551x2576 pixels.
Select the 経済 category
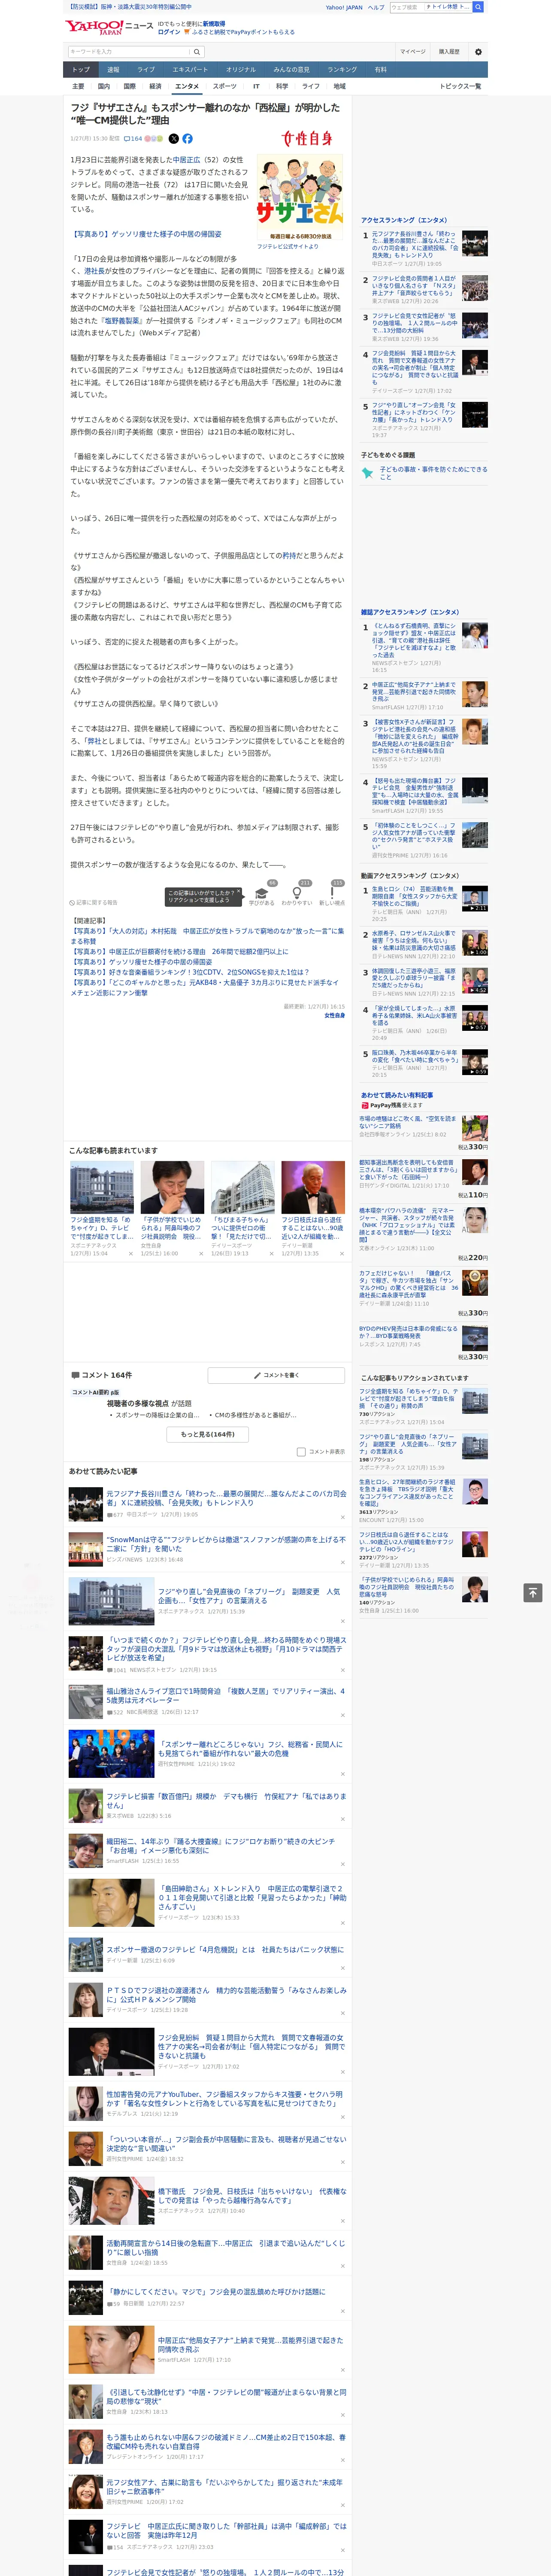[155, 86]
